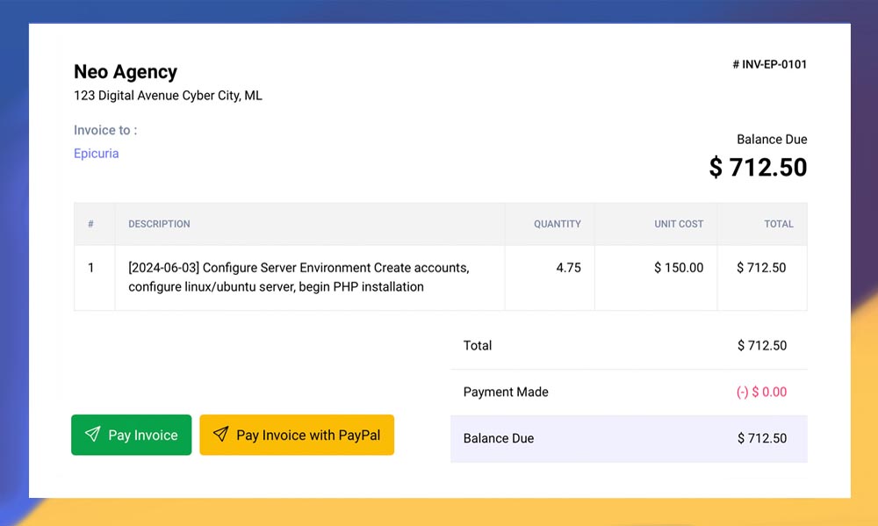Viewport: 878px width, 526px height.
Task: Click the QUANTITY column header
Action: tap(557, 224)
